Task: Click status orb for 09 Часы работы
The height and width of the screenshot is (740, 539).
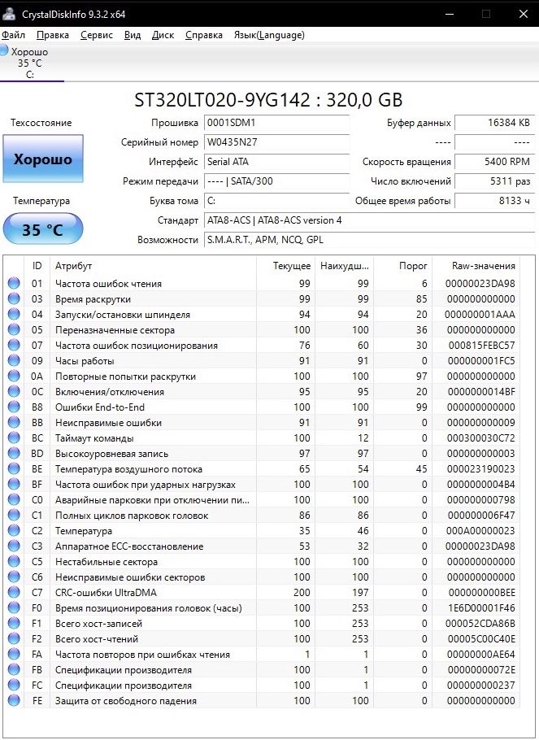Action: [x=14, y=360]
